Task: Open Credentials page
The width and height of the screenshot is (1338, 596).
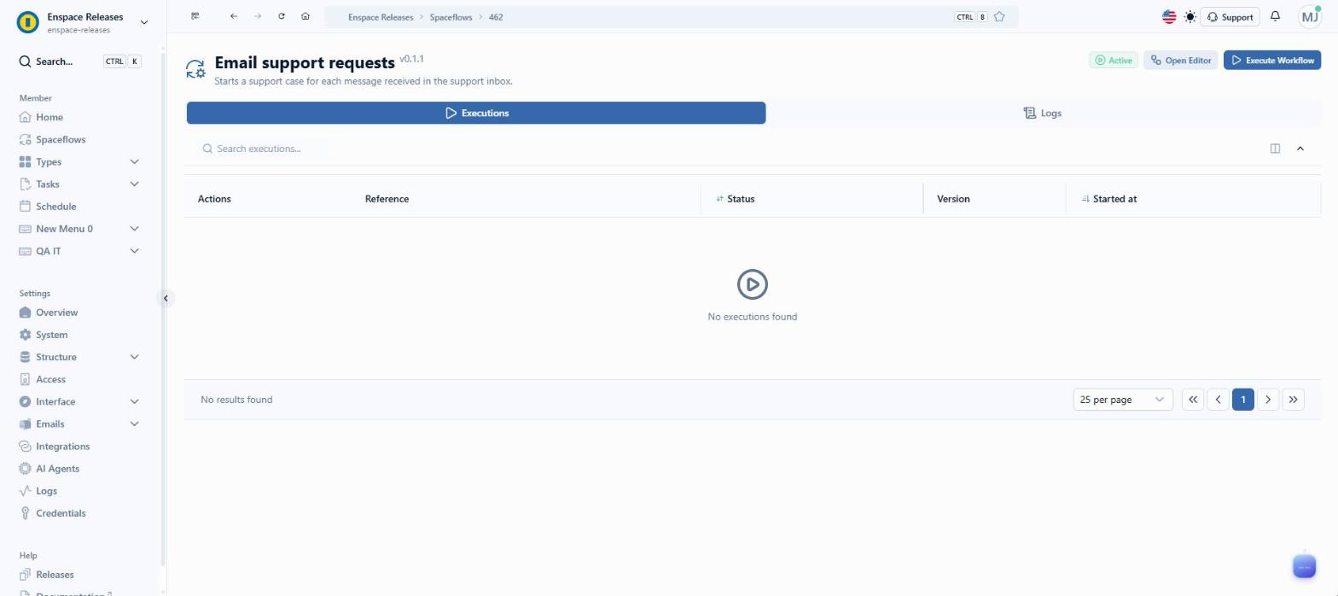Action: click(61, 513)
